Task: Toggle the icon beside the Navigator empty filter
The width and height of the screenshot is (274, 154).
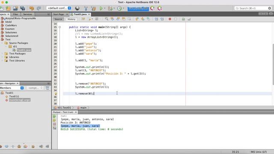Action: click(47, 88)
